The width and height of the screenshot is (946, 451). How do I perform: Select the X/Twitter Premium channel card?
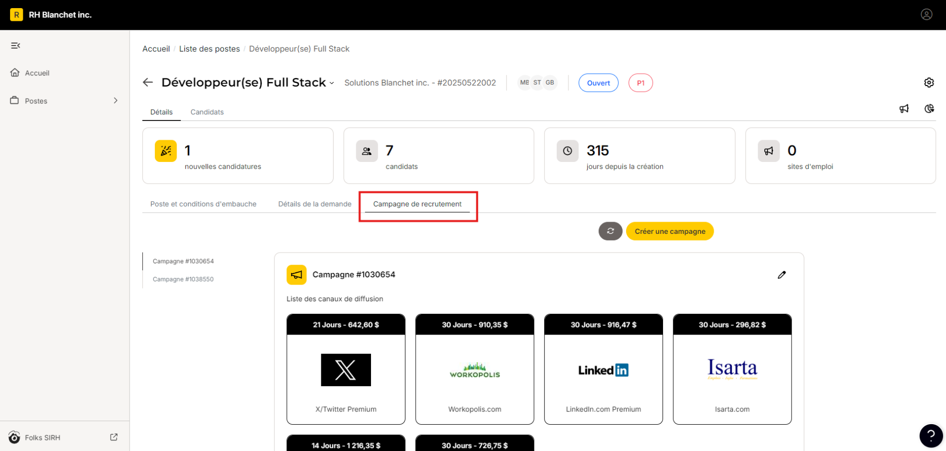click(x=346, y=369)
